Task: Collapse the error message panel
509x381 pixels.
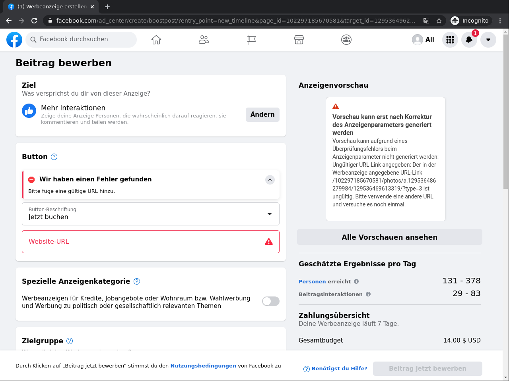Action: [270, 180]
